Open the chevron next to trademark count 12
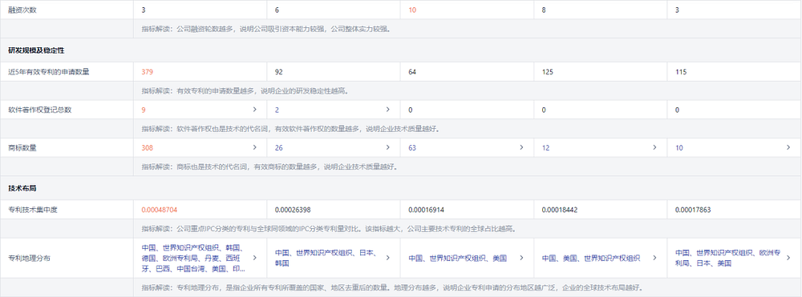This screenshot has width=802, height=297. click(x=654, y=147)
